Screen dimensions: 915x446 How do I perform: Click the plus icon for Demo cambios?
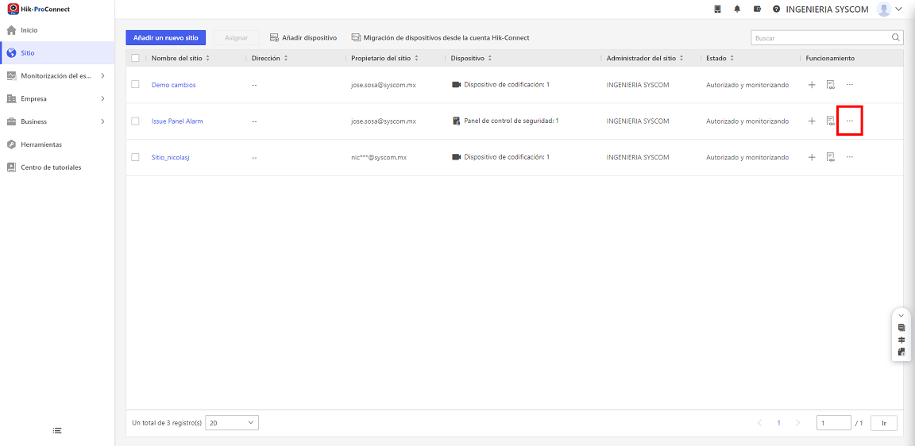pyautogui.click(x=811, y=85)
